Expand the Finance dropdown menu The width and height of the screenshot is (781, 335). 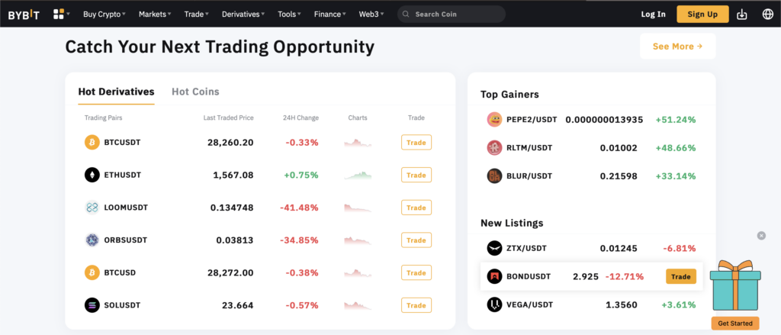330,14
